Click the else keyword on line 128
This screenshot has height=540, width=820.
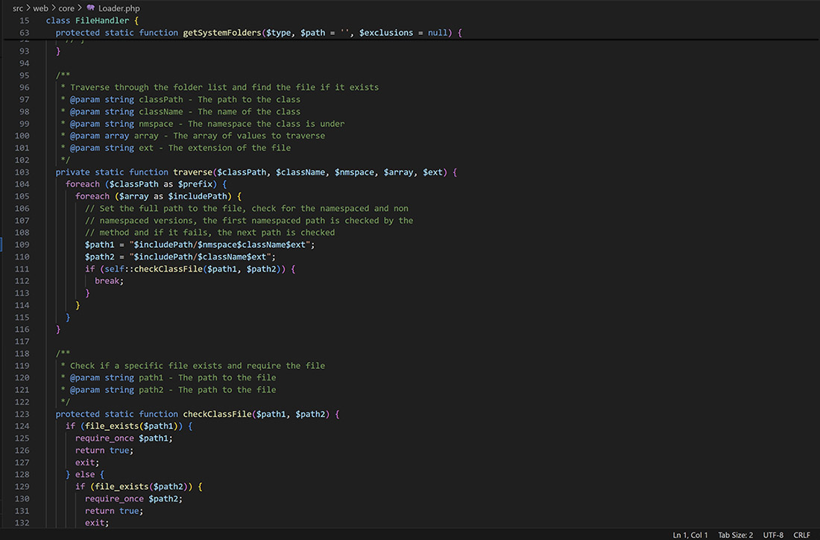[84, 474]
